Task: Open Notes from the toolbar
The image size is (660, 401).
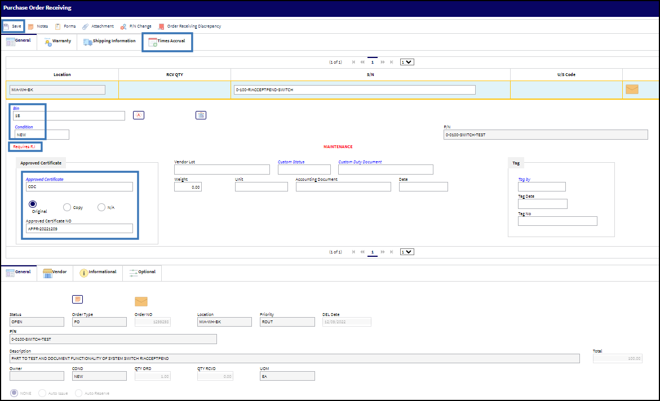Action: click(x=38, y=26)
